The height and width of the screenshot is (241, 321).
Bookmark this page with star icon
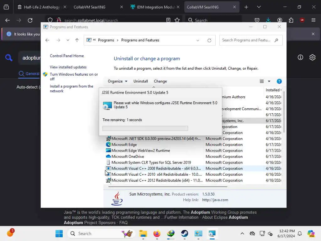pos(177,20)
